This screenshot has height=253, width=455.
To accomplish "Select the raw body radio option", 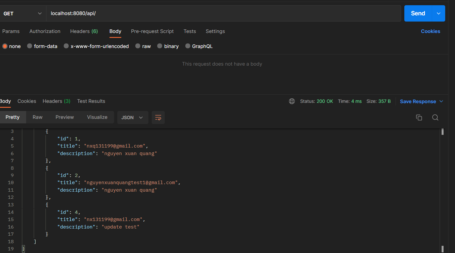I will tap(138, 46).
